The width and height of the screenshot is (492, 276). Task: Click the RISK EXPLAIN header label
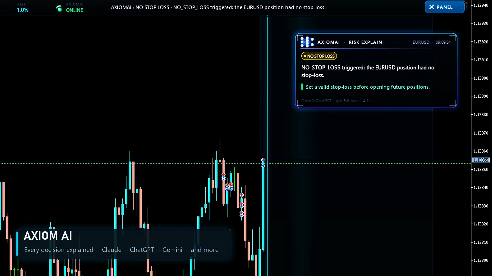pos(365,42)
